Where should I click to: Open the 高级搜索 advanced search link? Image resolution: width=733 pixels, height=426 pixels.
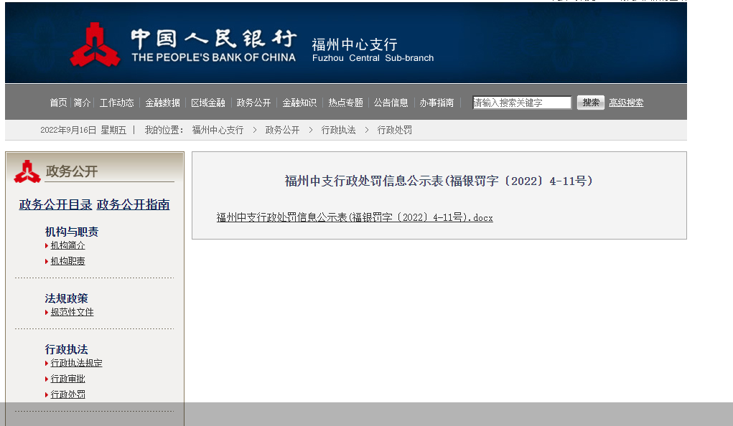pos(625,102)
